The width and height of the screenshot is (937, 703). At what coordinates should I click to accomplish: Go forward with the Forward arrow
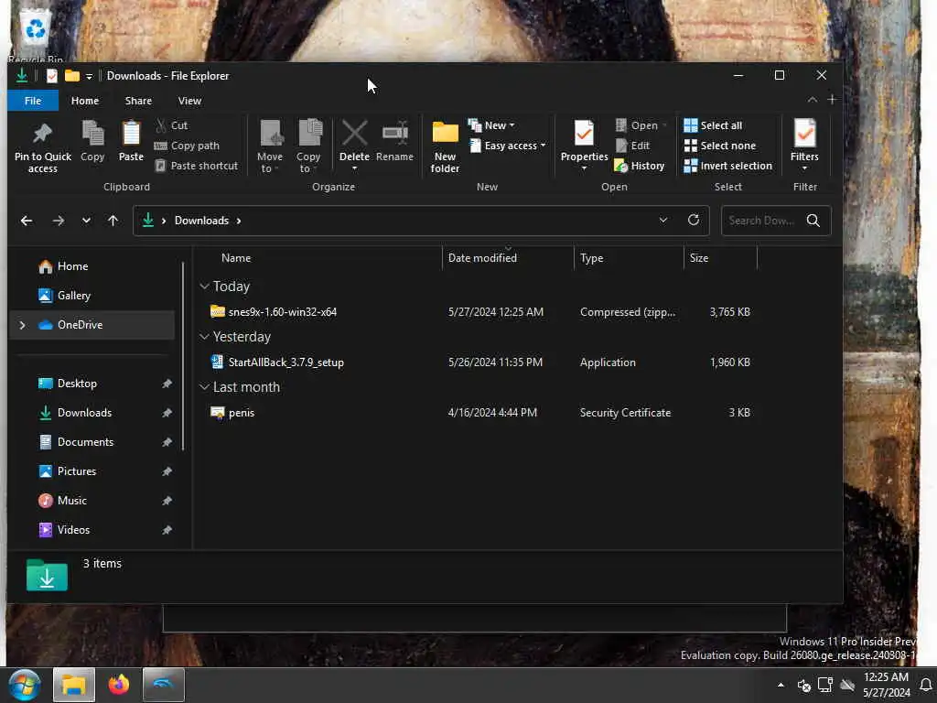click(x=58, y=221)
